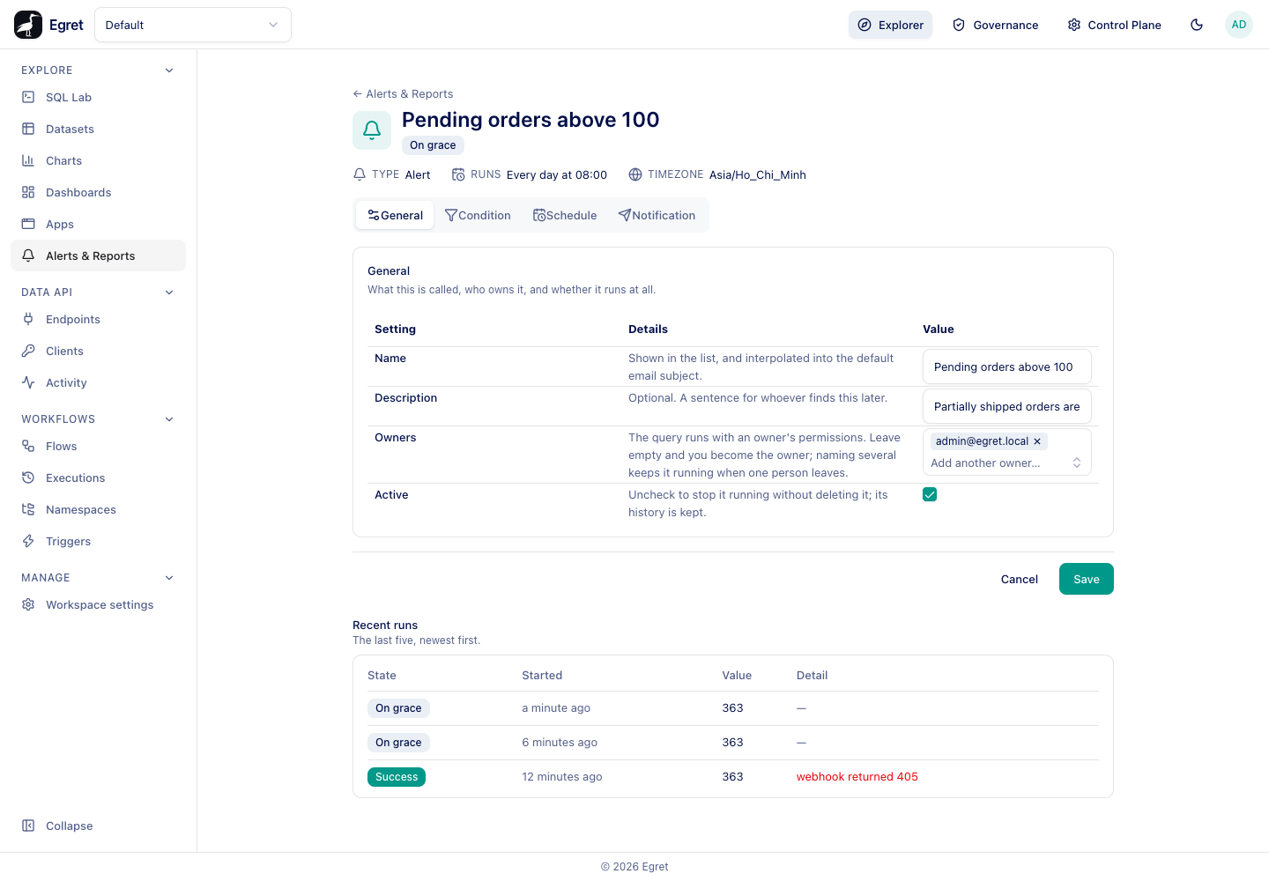Open Triggers under Workflows
Viewport: 1269px width, 881px height.
point(98,541)
